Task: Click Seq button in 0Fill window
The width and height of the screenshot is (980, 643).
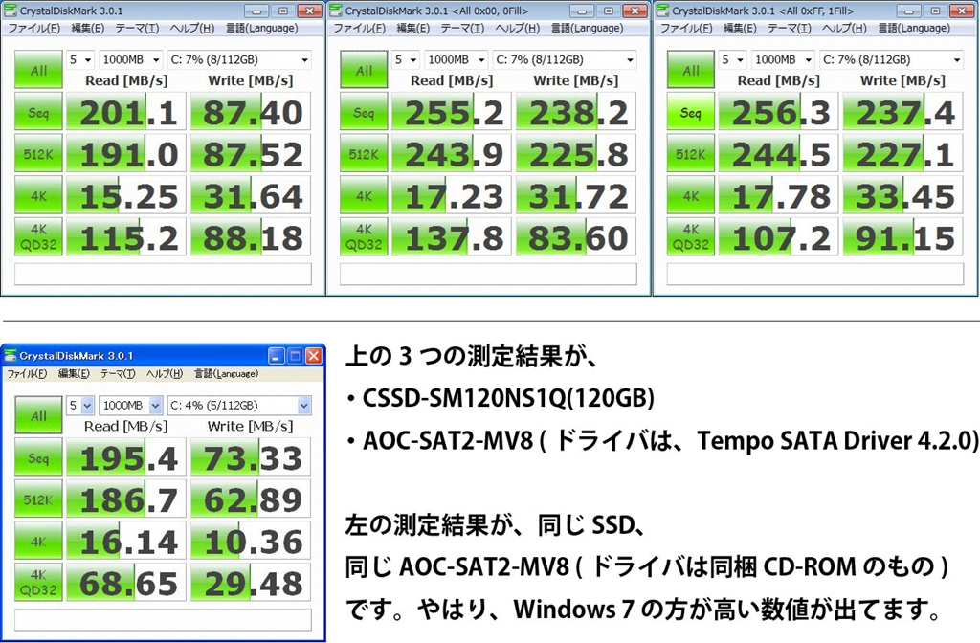Action: click(364, 112)
